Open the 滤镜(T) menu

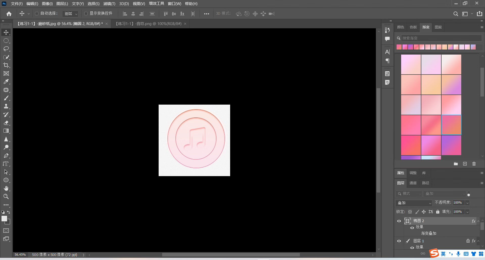point(109,4)
